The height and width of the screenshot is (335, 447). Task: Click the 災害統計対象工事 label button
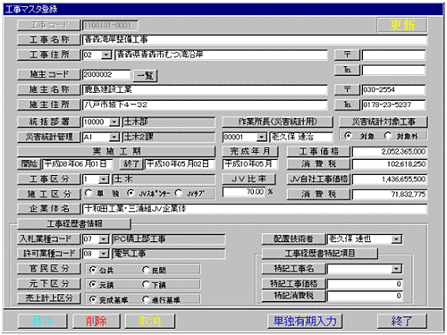[384, 121]
